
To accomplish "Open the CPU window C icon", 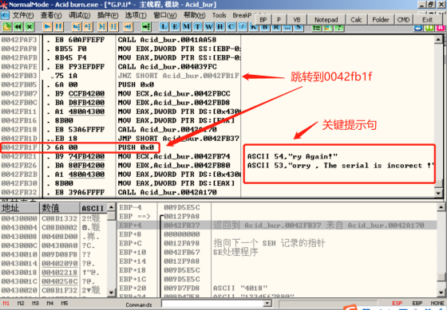I will click(231, 27).
